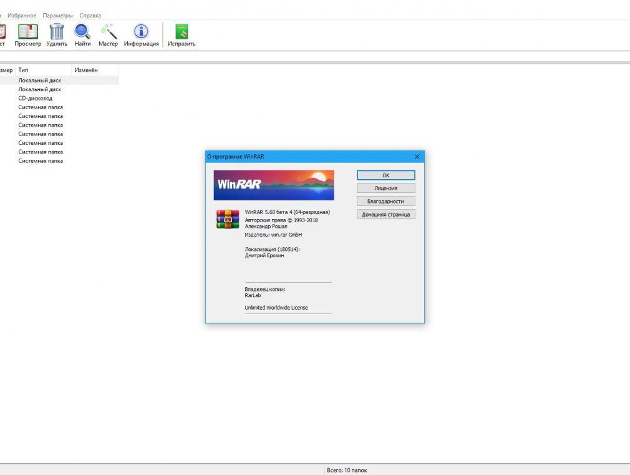Screen dimensions: 630x475
Task: Click the Издатель: win.rar GmbH line
Action: coord(273,235)
